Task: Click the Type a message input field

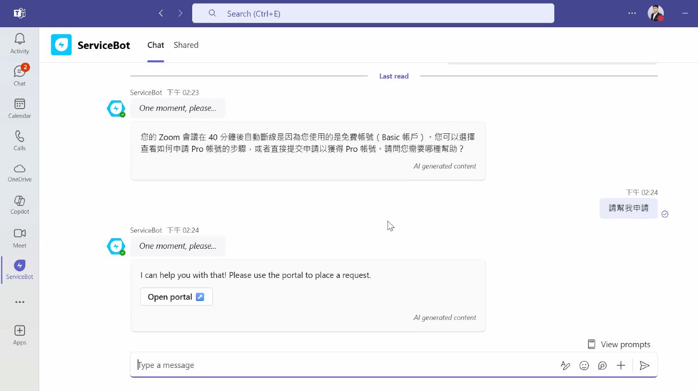Action: (342, 365)
